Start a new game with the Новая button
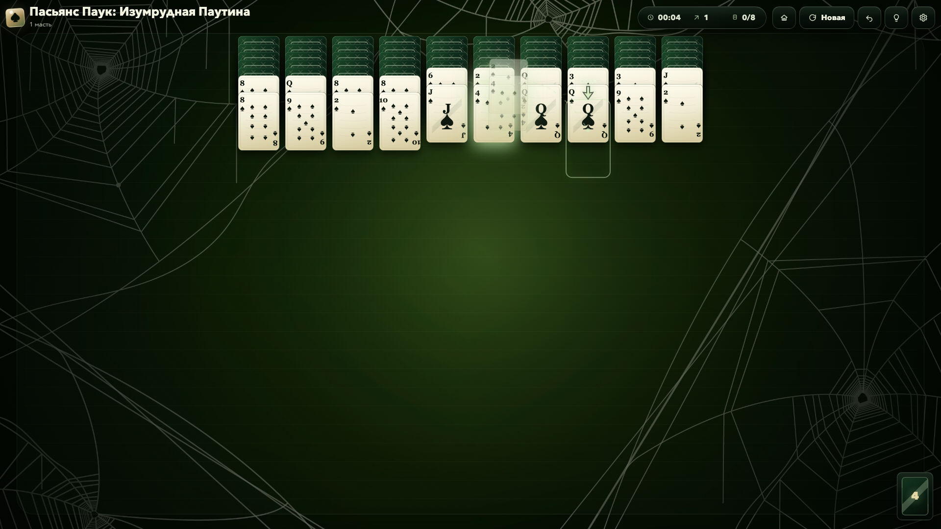The height and width of the screenshot is (529, 941). coord(827,18)
